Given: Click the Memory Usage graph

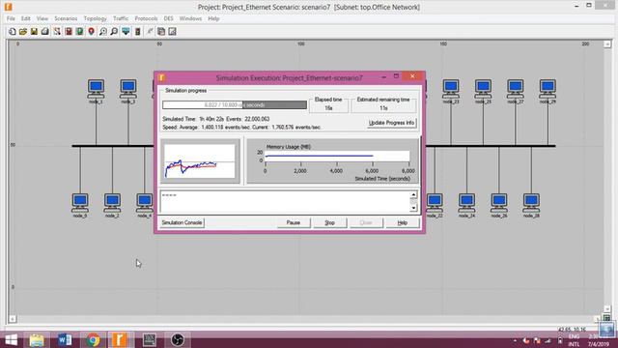Looking at the screenshot, I should tap(337, 157).
